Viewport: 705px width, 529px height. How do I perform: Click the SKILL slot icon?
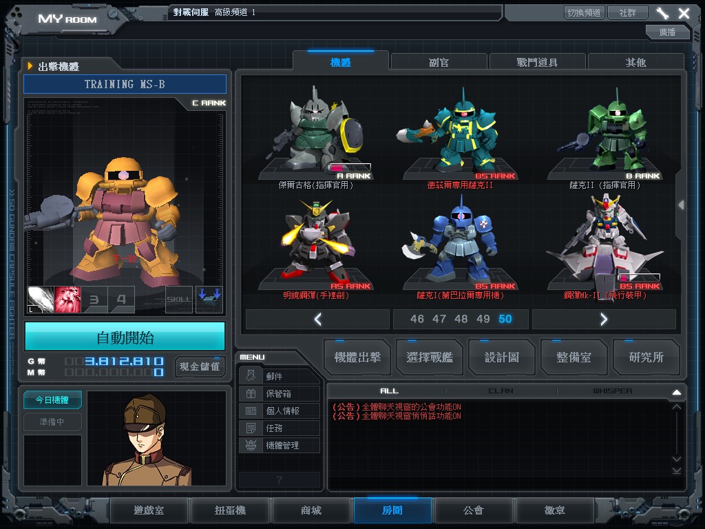point(179,300)
